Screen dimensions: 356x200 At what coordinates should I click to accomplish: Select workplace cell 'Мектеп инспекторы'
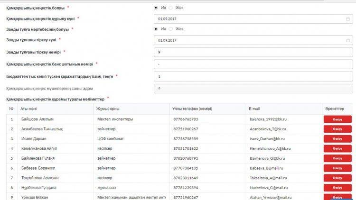131,119
